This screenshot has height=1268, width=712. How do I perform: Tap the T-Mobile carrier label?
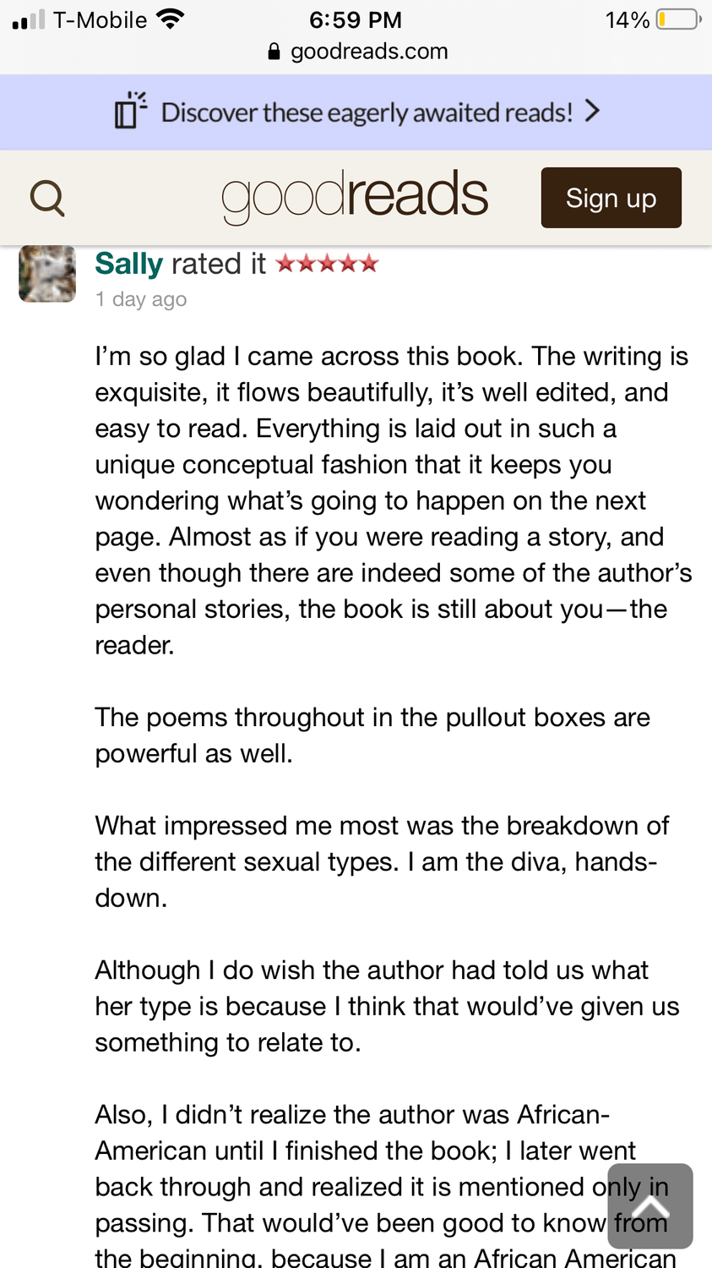click(x=100, y=19)
